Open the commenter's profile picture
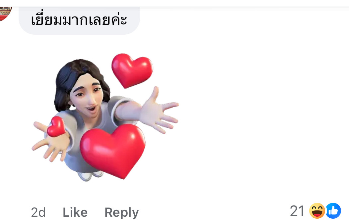The image size is (349, 223). [5, 14]
